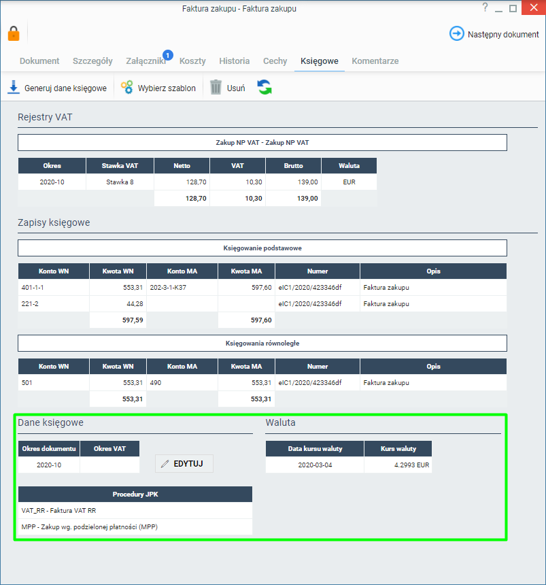Click the 139,00 Brutto cell in Stawka 8 row
This screenshot has width=546, height=585.
click(x=293, y=182)
